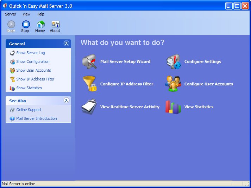Click the Configure Settings mailbox gear icon
Screen dimensions: 251x188
click(174, 61)
